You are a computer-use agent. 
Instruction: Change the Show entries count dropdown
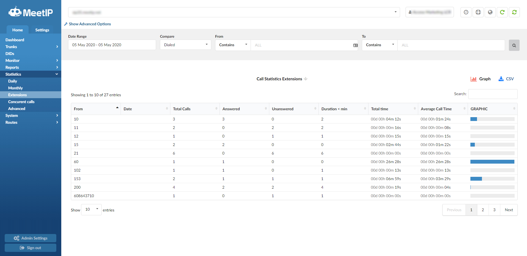pyautogui.click(x=91, y=210)
